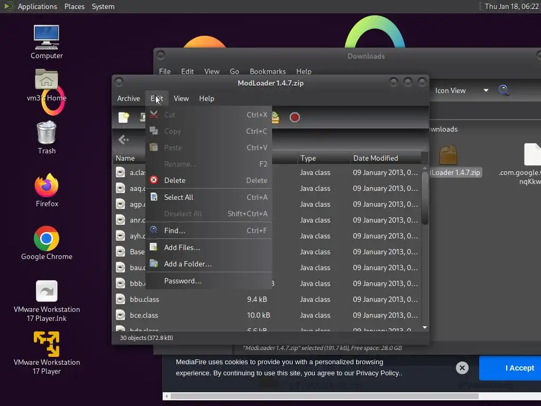Select the ModLoader 1.4.7.zip file icon in Downloads
The width and height of the screenshot is (541, 406).
pos(448,155)
